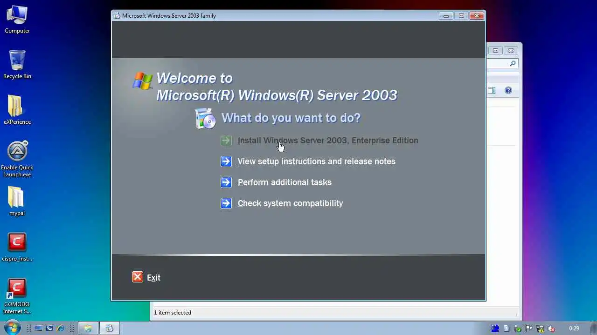Click the Explorer window search magnifier icon
Viewport: 597px width, 335px height.
click(x=513, y=63)
